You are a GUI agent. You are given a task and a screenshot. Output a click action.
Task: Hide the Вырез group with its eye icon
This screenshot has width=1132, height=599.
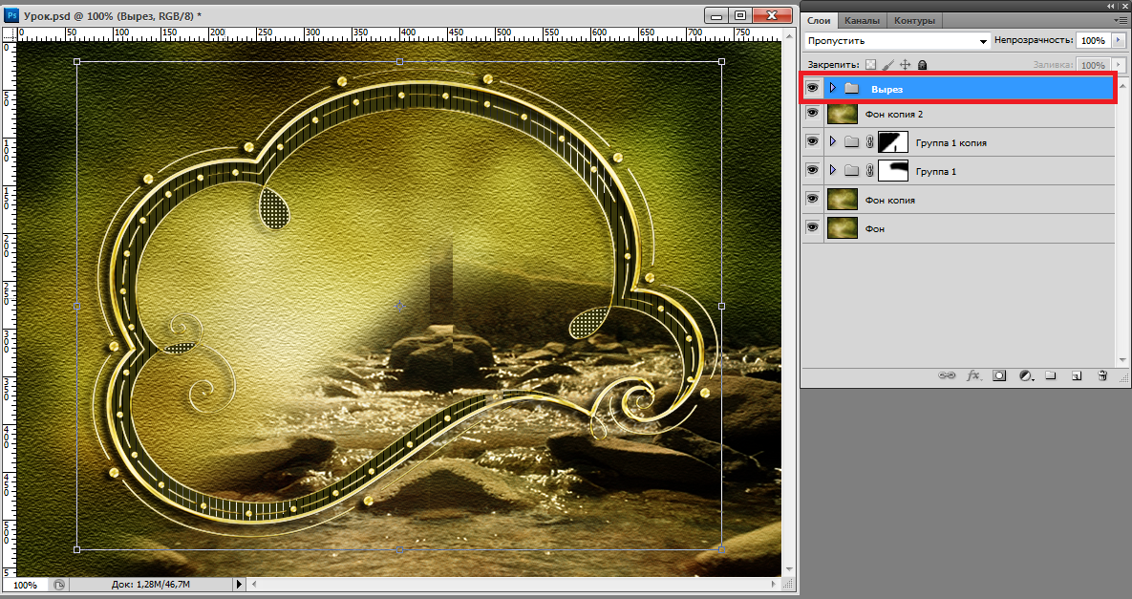click(813, 88)
